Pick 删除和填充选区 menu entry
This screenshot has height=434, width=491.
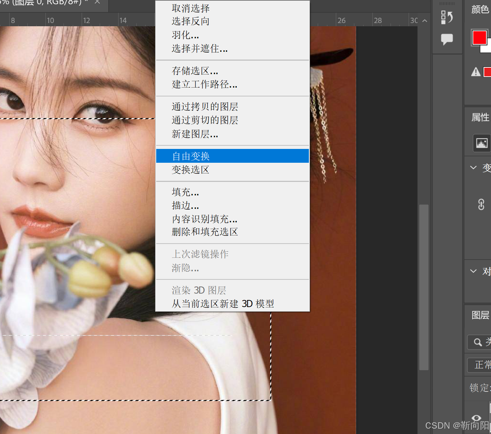pyautogui.click(x=232, y=232)
